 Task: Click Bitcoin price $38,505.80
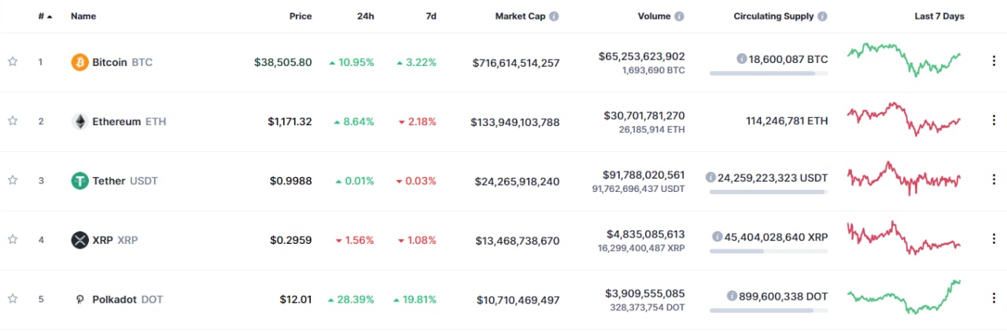point(283,62)
